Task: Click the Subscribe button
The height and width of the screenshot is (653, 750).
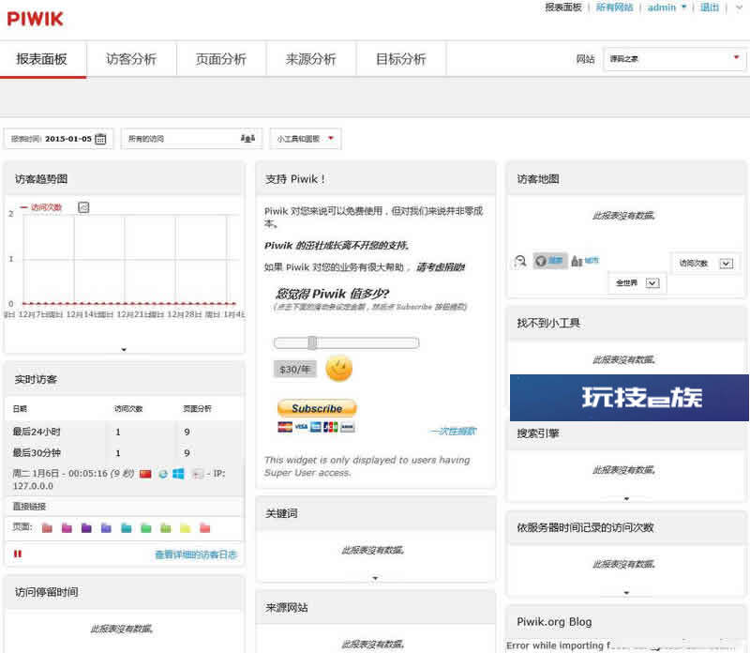Action: tap(317, 408)
